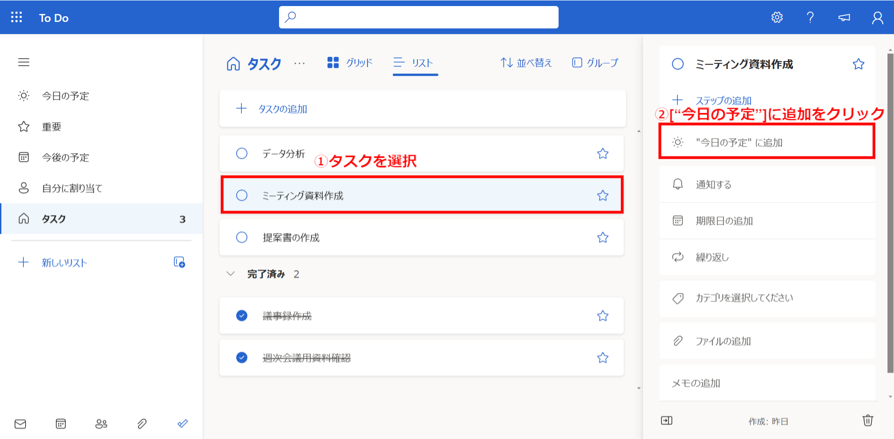Viewport: 894px width, 439px height.
Task: Collapse the sidebar with the hamburger menu
Action: pos(24,62)
